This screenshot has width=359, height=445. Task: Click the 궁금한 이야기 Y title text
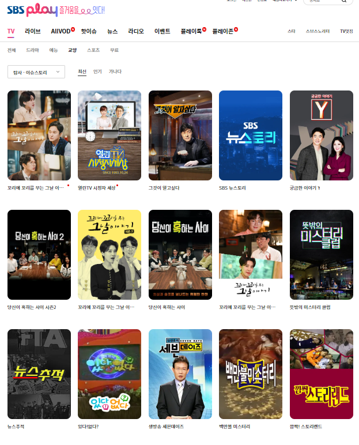point(305,188)
